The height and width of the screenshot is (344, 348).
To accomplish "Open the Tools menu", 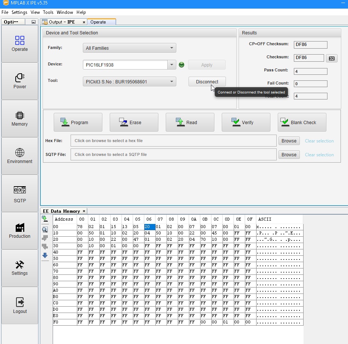I will tap(48, 12).
